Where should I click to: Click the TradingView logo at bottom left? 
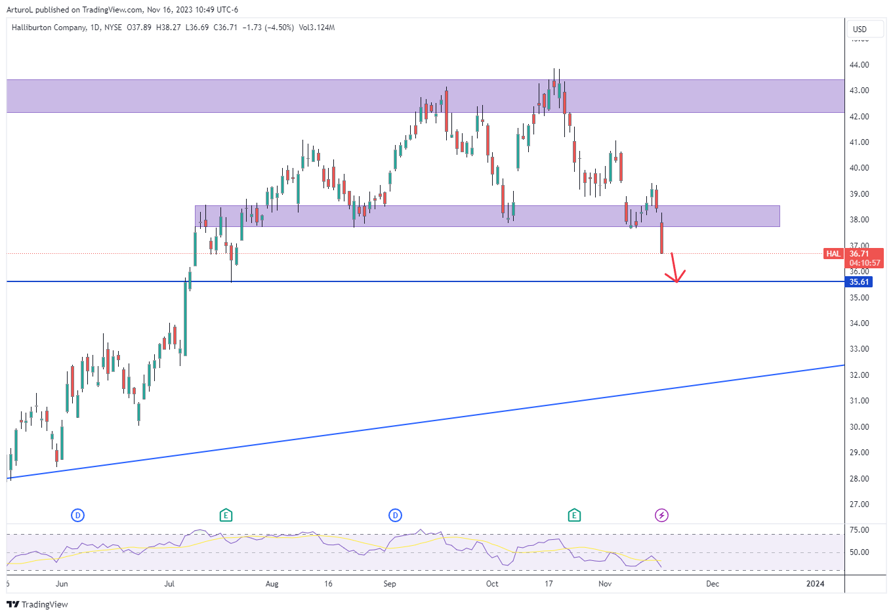(37, 604)
